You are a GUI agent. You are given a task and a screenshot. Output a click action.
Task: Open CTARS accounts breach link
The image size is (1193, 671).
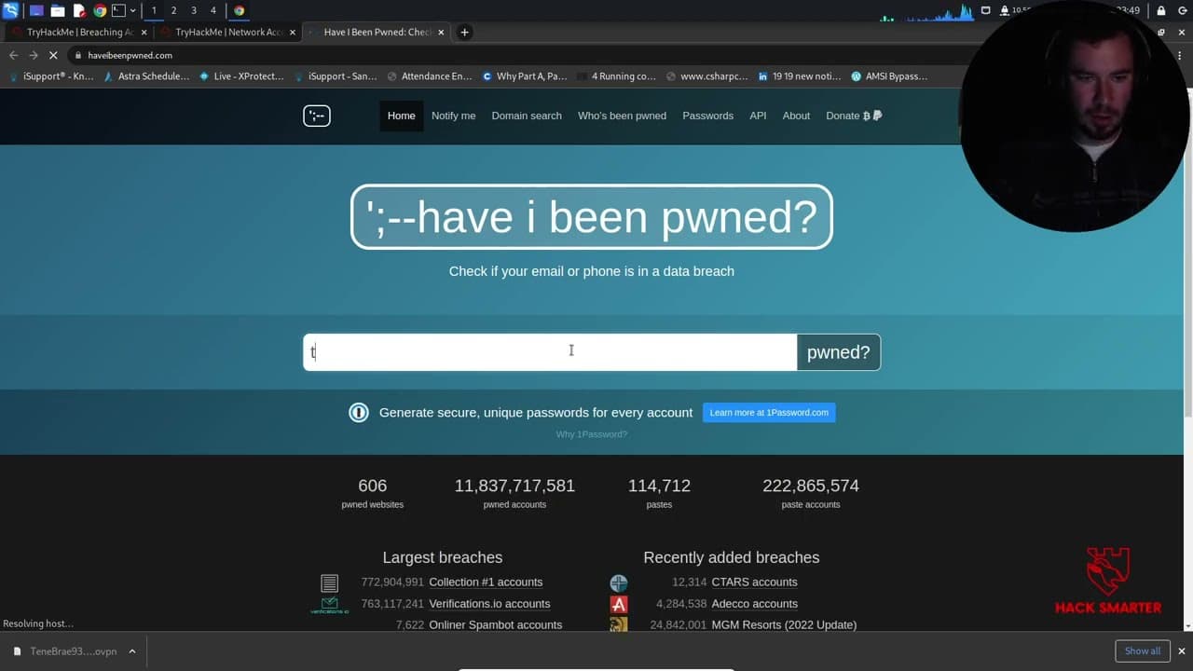pyautogui.click(x=754, y=582)
